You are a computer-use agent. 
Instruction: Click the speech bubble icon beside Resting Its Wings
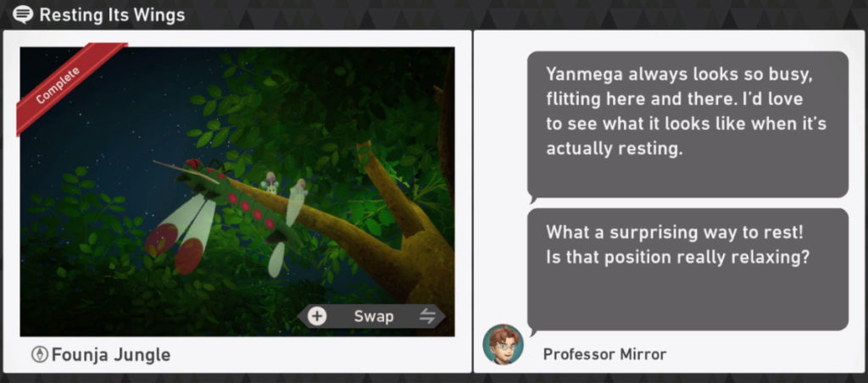[22, 14]
